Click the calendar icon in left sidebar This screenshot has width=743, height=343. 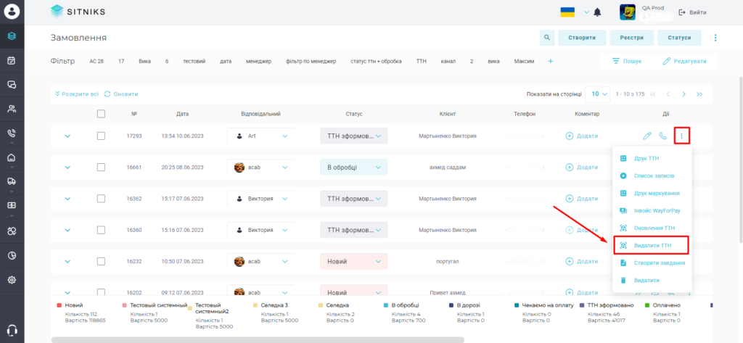click(x=12, y=60)
